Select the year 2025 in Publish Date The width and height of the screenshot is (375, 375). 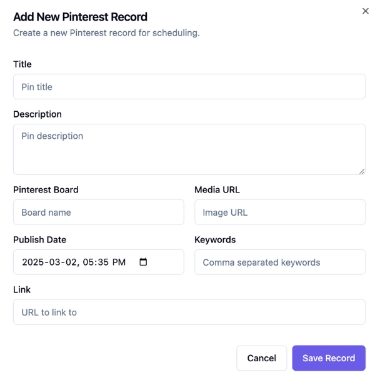coord(33,262)
